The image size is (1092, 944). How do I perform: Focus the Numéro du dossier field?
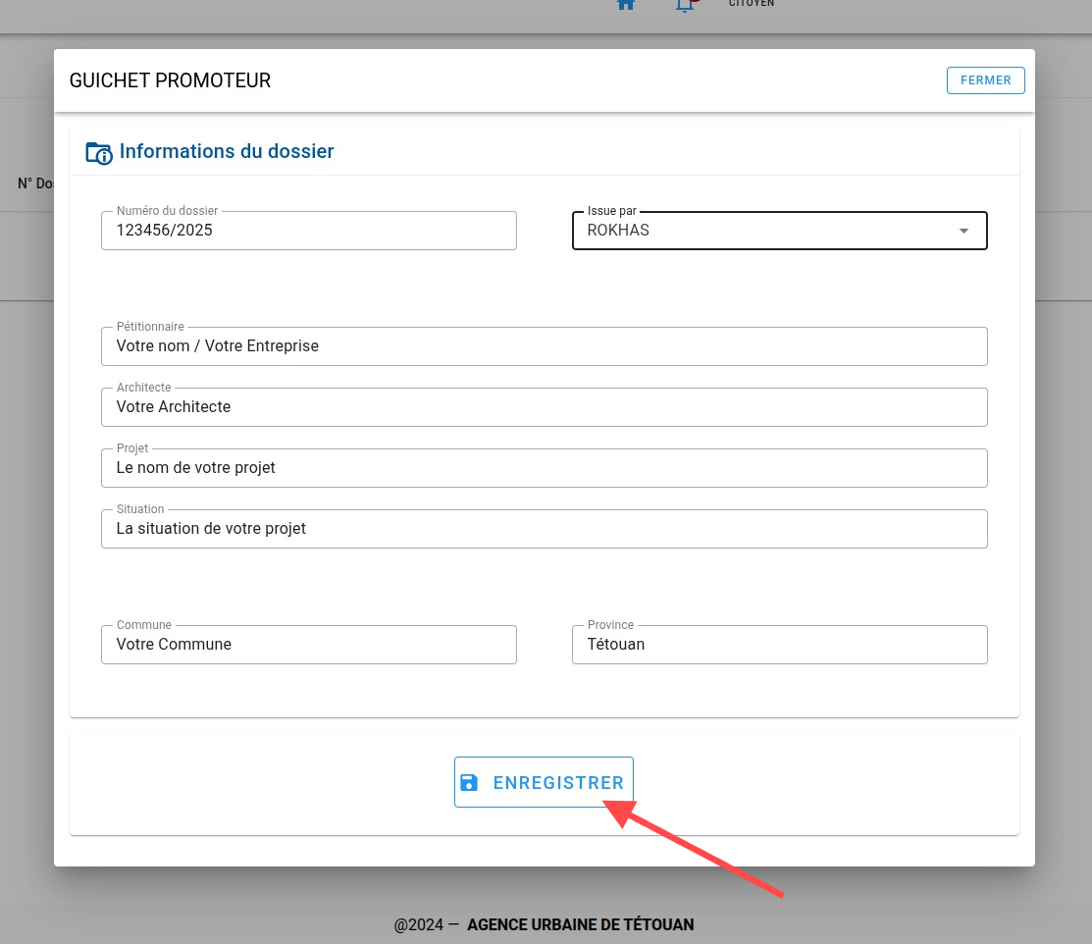(308, 231)
